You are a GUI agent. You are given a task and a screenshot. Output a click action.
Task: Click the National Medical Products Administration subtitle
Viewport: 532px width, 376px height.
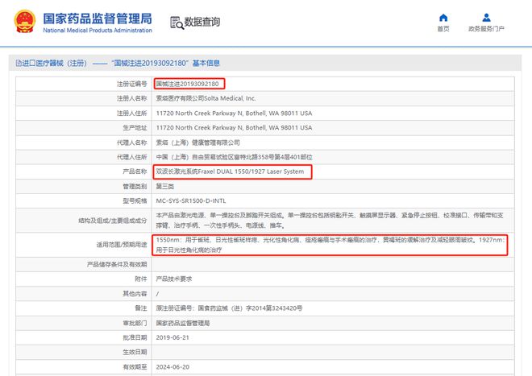click(98, 30)
